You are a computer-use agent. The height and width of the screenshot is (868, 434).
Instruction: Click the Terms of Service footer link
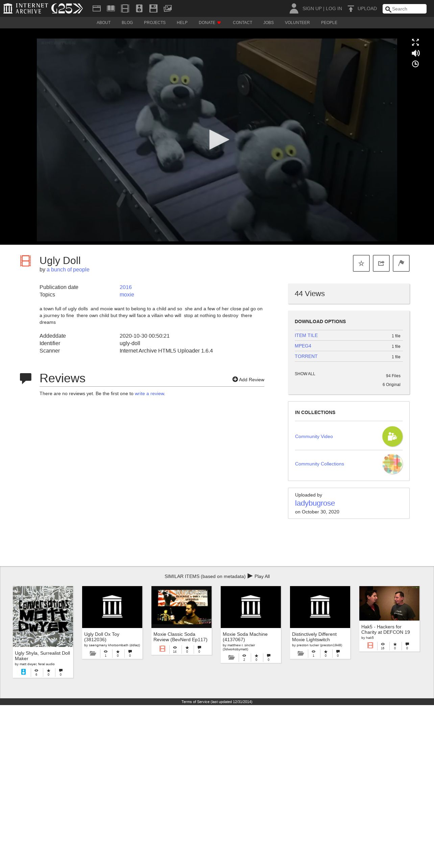[x=217, y=702]
